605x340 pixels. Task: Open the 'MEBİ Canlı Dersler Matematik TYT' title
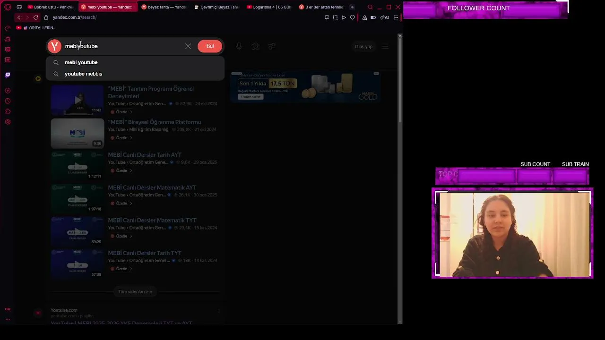[x=152, y=220]
